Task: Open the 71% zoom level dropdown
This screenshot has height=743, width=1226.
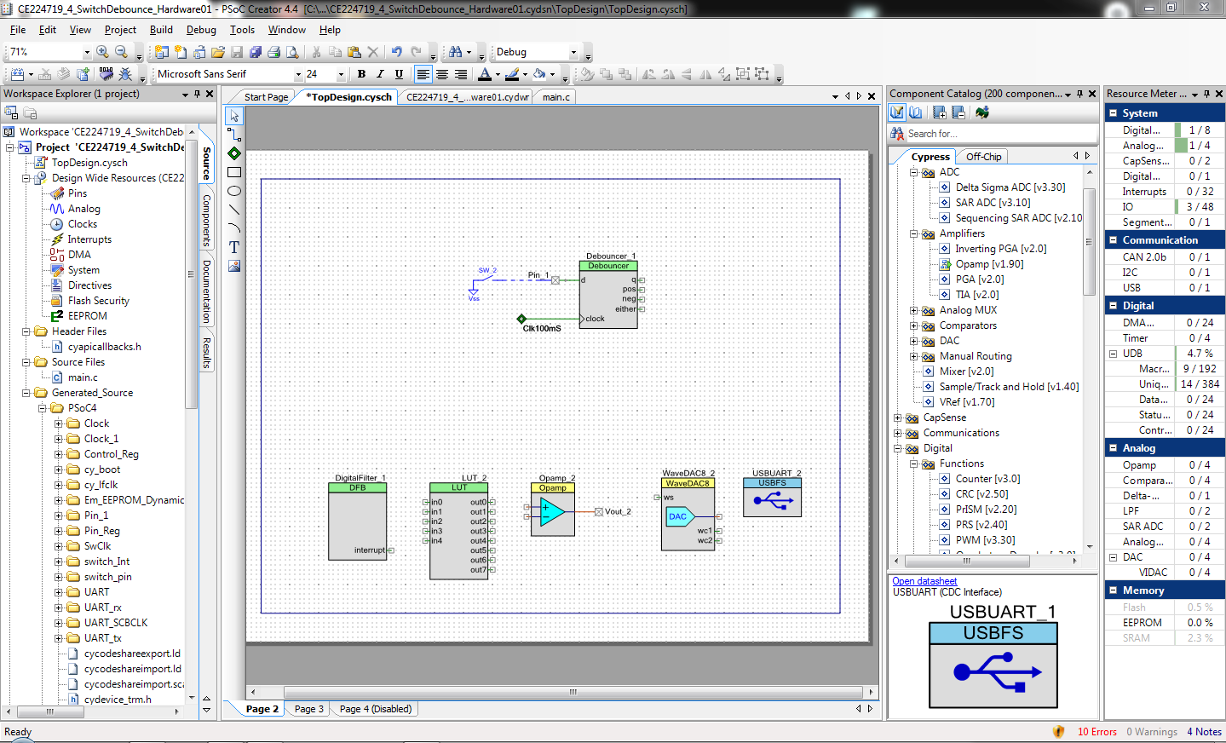Action: coord(86,52)
